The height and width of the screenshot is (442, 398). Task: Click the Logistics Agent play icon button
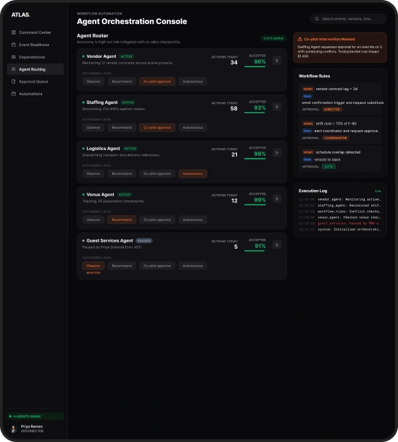pos(277,153)
